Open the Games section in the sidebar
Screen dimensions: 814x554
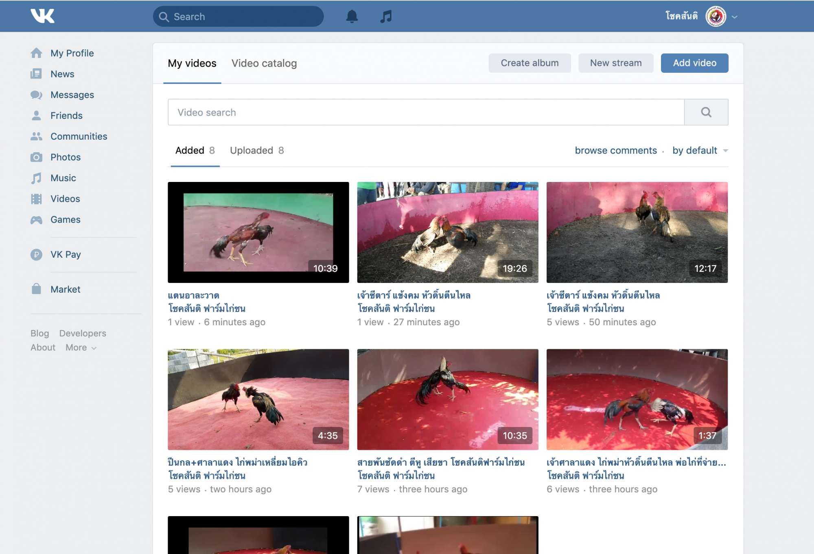65,219
